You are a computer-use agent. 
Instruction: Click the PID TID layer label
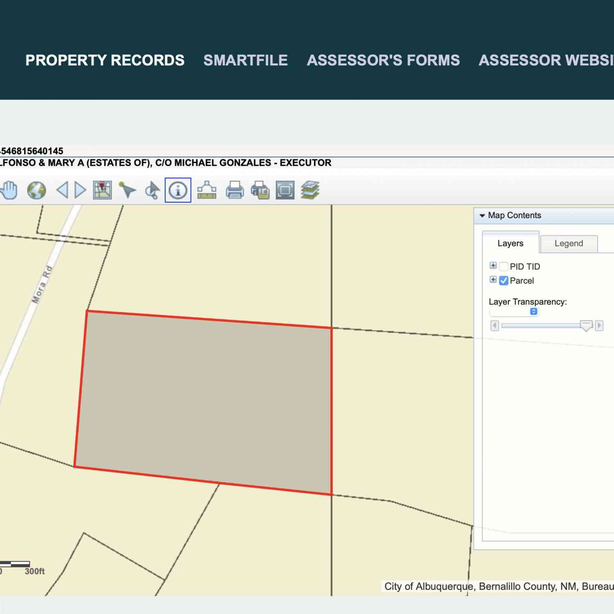click(525, 267)
